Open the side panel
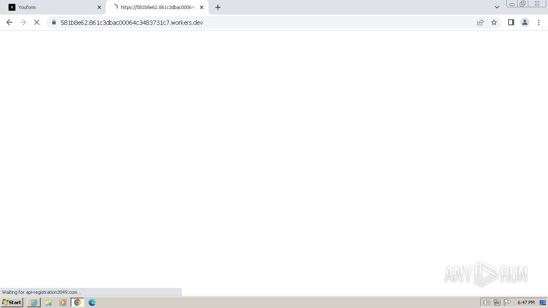Screen dimensions: 548x308 coord(511,22)
